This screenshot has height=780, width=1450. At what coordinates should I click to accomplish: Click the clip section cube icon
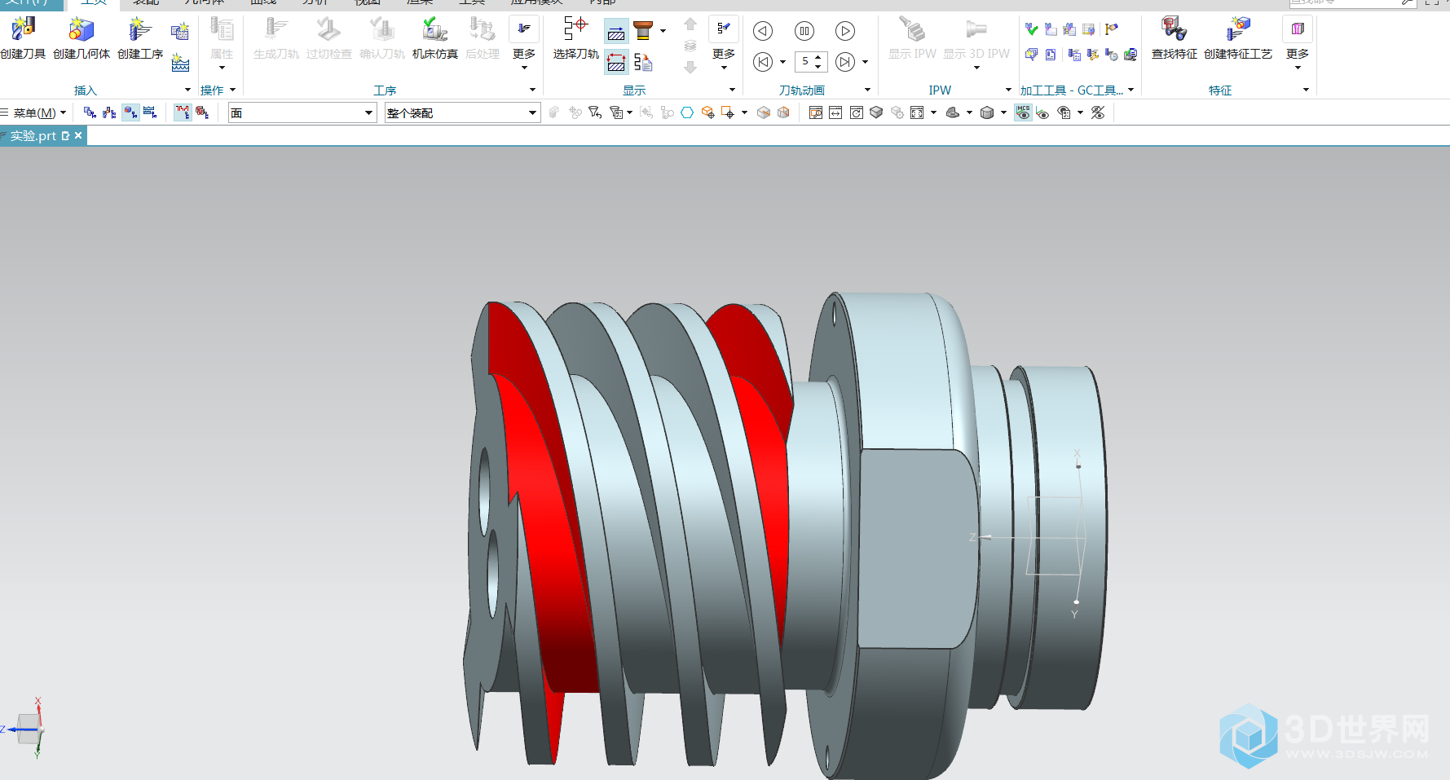[764, 112]
